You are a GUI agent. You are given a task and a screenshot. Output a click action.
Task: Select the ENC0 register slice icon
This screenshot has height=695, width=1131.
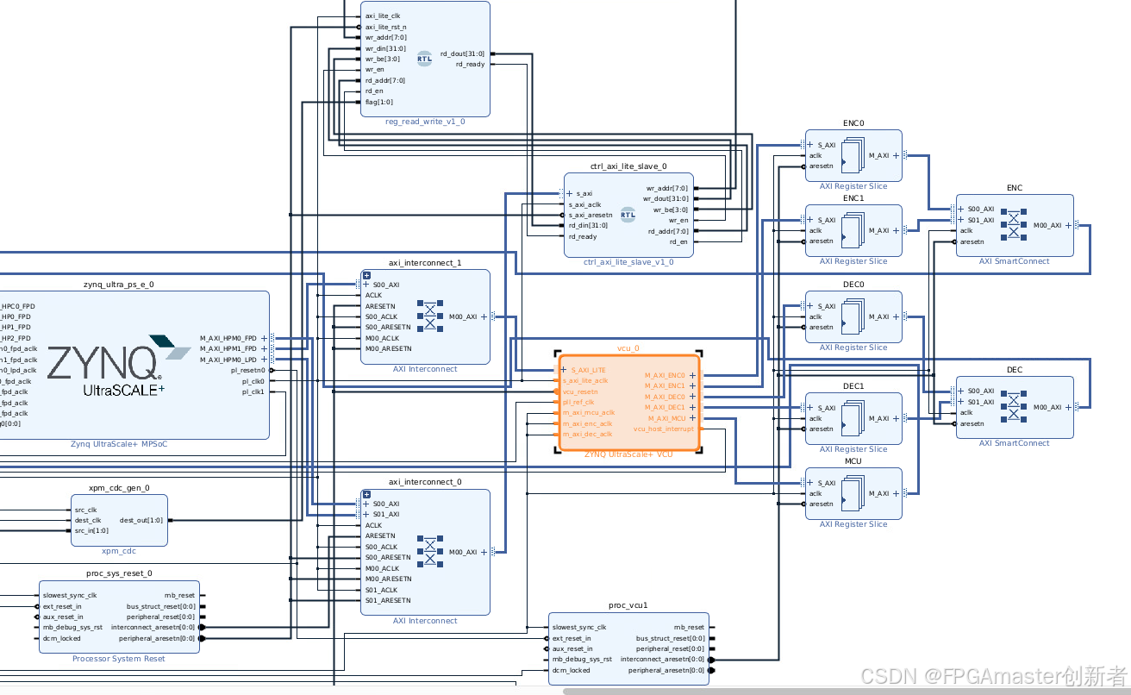coord(851,155)
